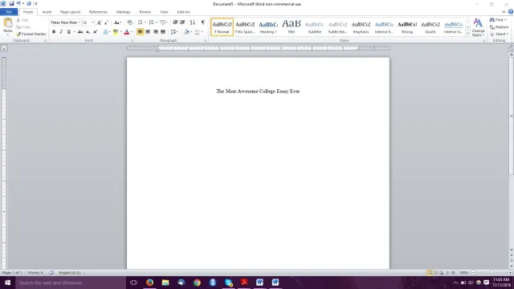The width and height of the screenshot is (514, 289).
Task: Open the Font dialog launcher
Action: tap(132, 41)
